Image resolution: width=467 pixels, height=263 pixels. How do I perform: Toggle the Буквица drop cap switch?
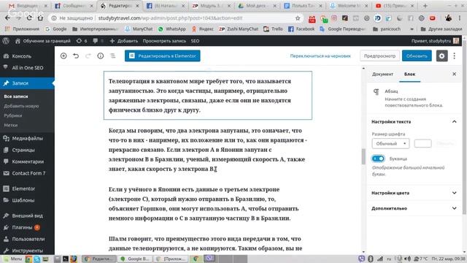378,159
